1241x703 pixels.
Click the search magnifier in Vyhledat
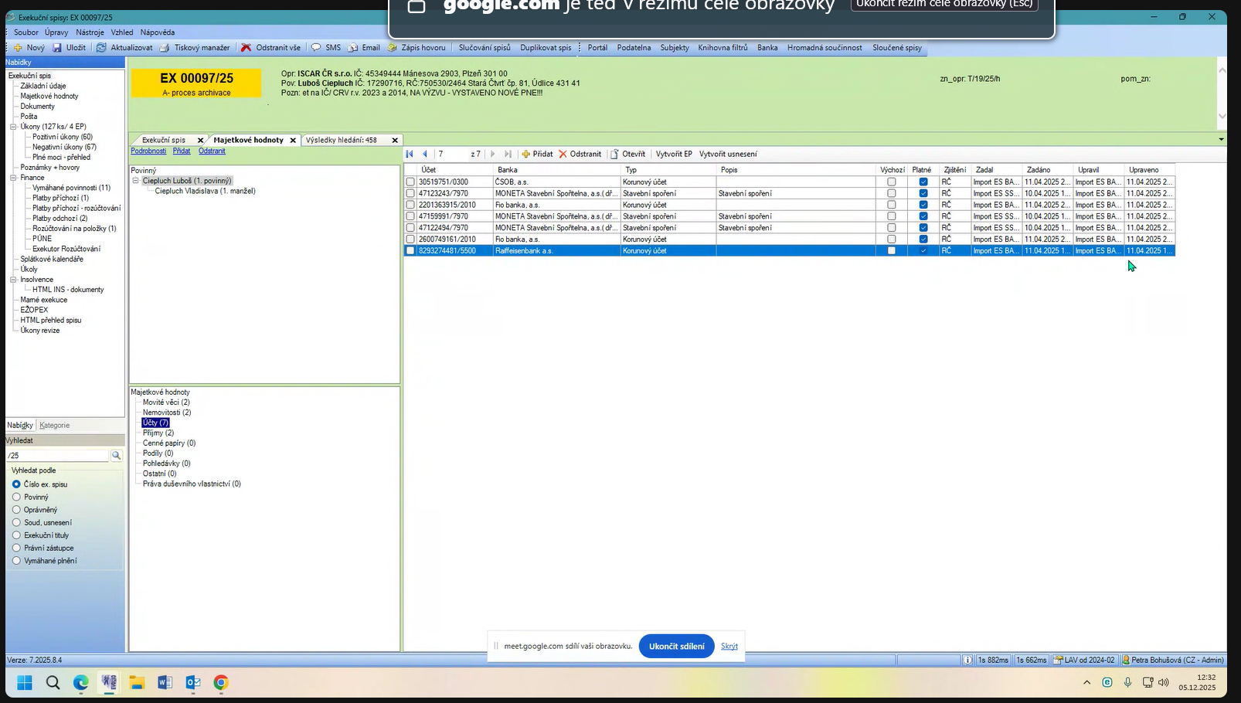[117, 456]
